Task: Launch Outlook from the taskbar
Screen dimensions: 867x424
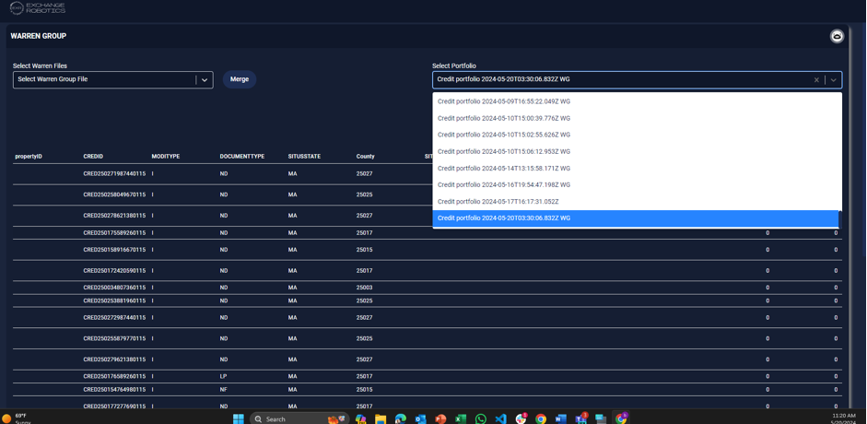Action: (x=420, y=418)
